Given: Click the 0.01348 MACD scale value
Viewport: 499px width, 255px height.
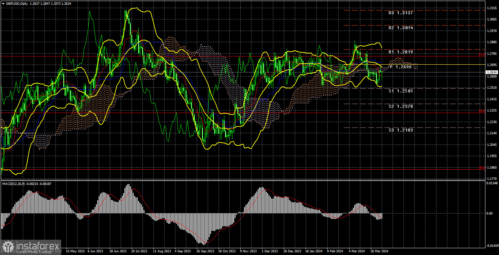Looking at the screenshot, I should point(492,183).
